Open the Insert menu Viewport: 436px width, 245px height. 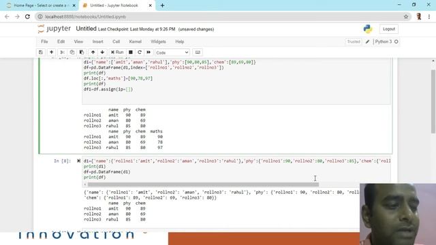(97, 42)
